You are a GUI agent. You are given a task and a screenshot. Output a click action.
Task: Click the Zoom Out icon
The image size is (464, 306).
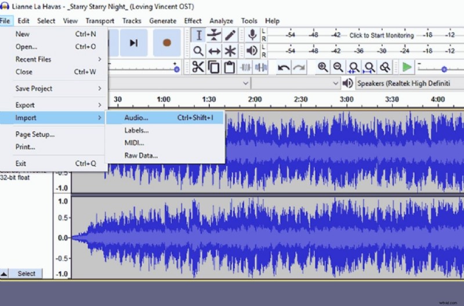tap(338, 67)
